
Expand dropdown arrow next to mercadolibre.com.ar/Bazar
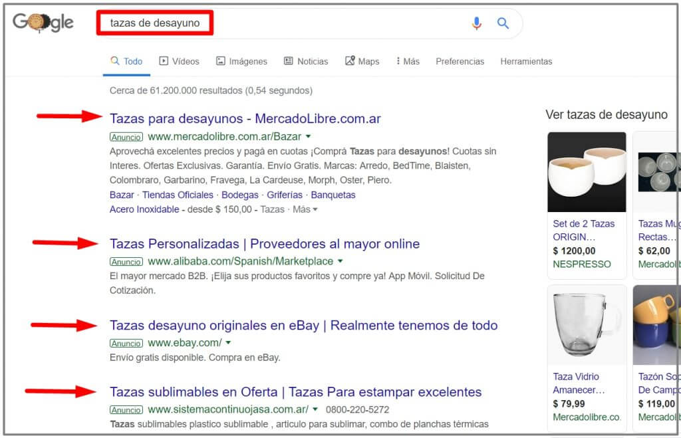point(309,136)
